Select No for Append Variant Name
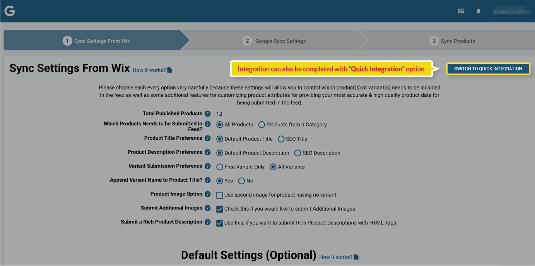The width and height of the screenshot is (535, 266). pos(242,181)
